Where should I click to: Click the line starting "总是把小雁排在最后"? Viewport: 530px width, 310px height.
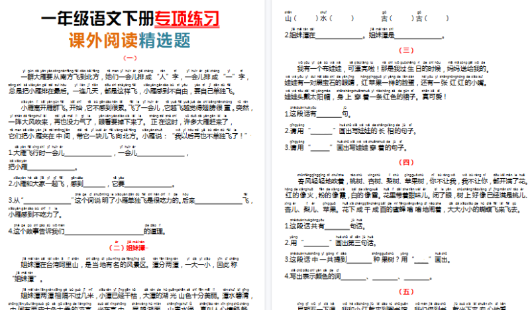(122, 91)
